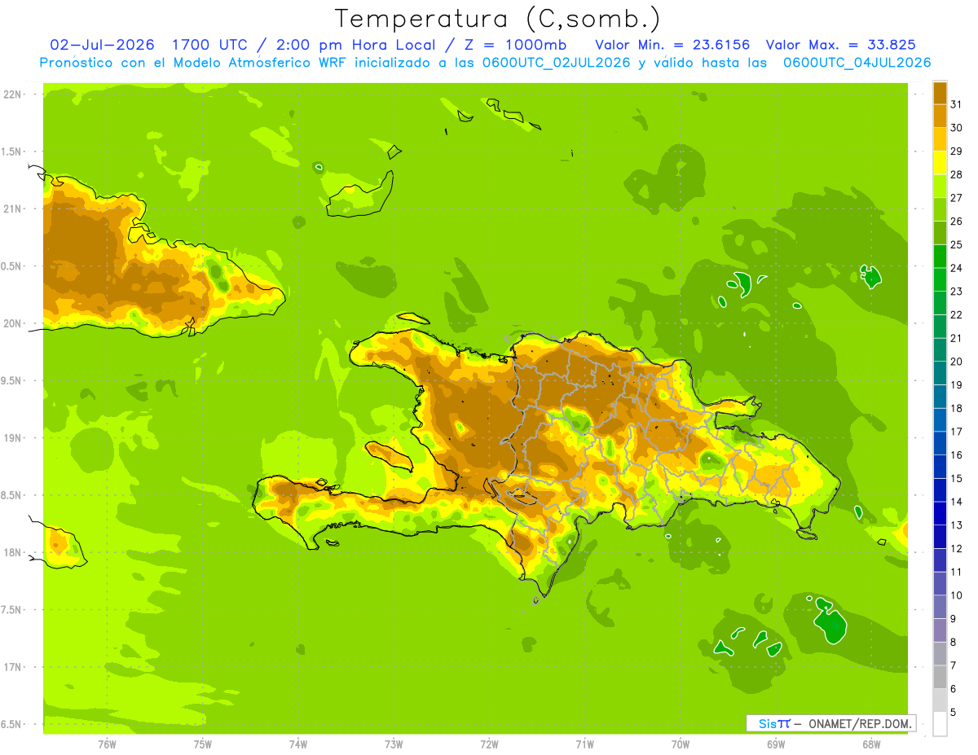The height and width of the screenshot is (755, 978).
Task: Click the "17N" latitude axis label
Action: point(13,668)
